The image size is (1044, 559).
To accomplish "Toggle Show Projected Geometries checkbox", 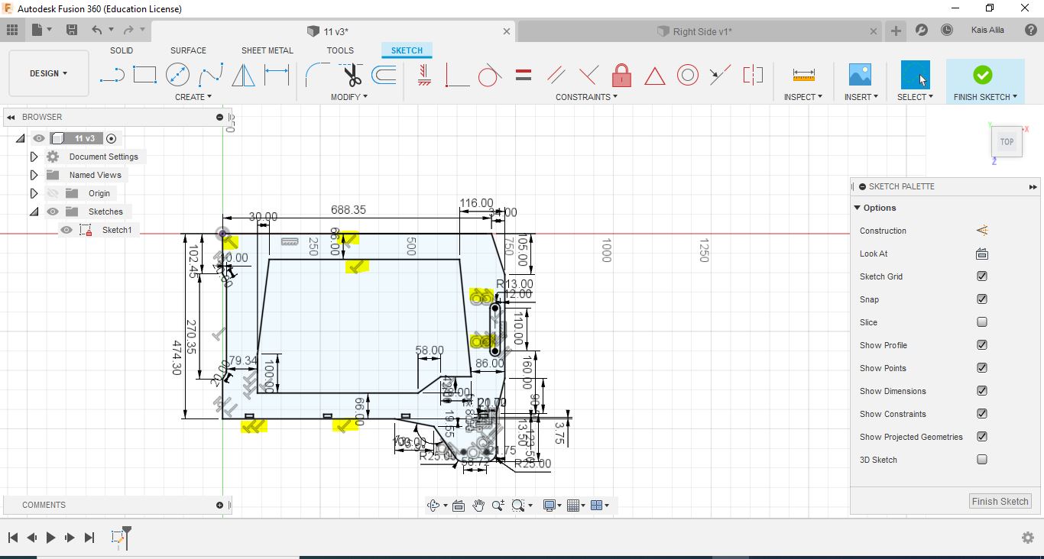I will click(982, 437).
